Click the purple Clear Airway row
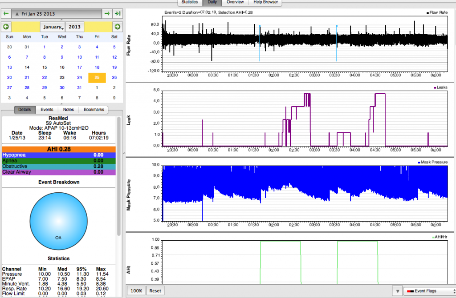Screen dimensions: 456x298 [59, 172]
